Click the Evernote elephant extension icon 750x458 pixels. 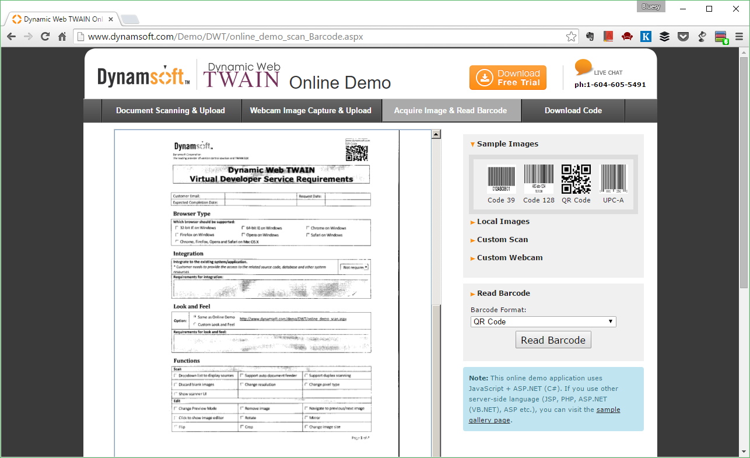(x=590, y=36)
